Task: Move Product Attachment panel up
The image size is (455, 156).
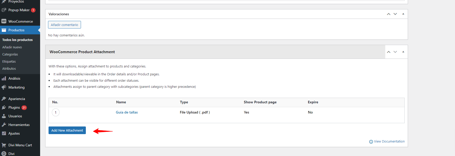Action: pos(389,52)
